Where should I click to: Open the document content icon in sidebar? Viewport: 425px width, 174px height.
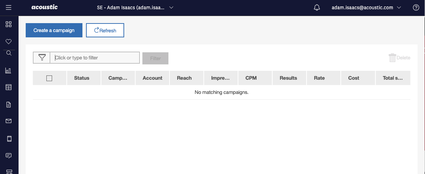point(9,105)
